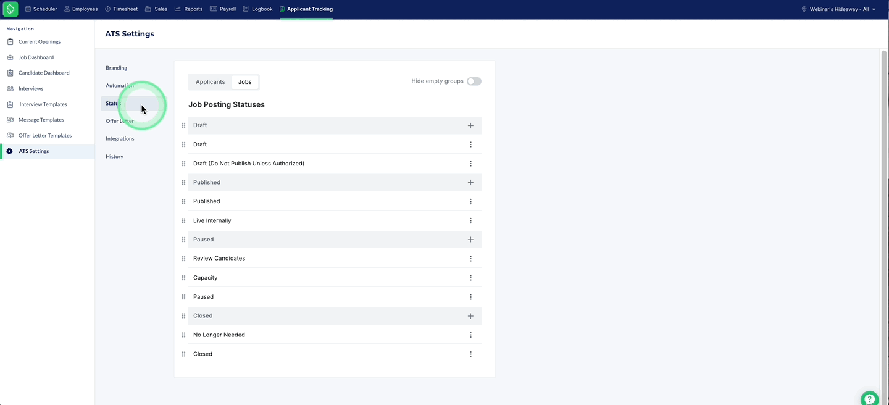Select ATS Settings in the navigation
Screen dimensions: 889x405
48,151
